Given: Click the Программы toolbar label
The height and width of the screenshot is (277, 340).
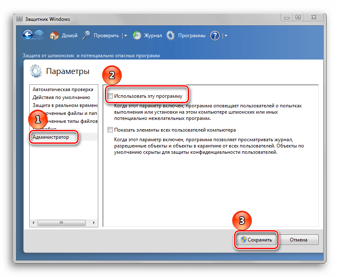Looking at the screenshot, I should pyautogui.click(x=192, y=36).
